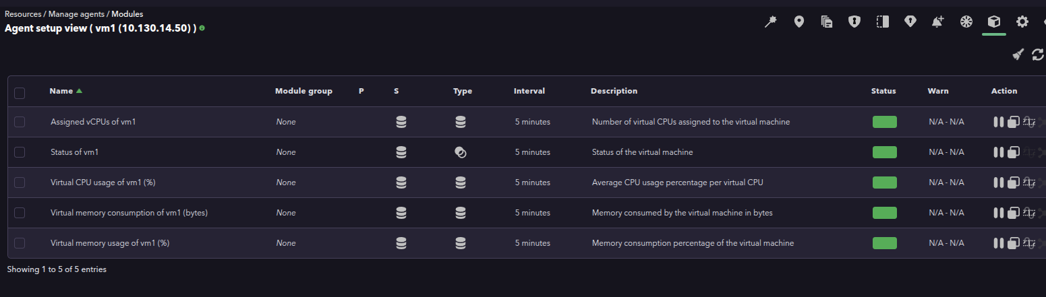Click green status bar of Assigned vCPUs
Viewport: 1046px width, 297px height.
884,122
